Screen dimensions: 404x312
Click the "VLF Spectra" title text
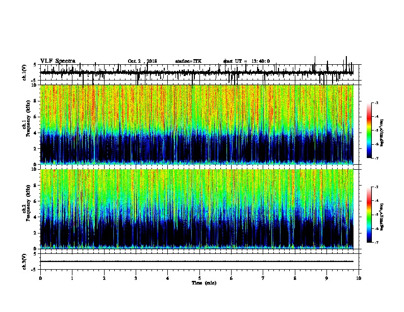click(58, 61)
